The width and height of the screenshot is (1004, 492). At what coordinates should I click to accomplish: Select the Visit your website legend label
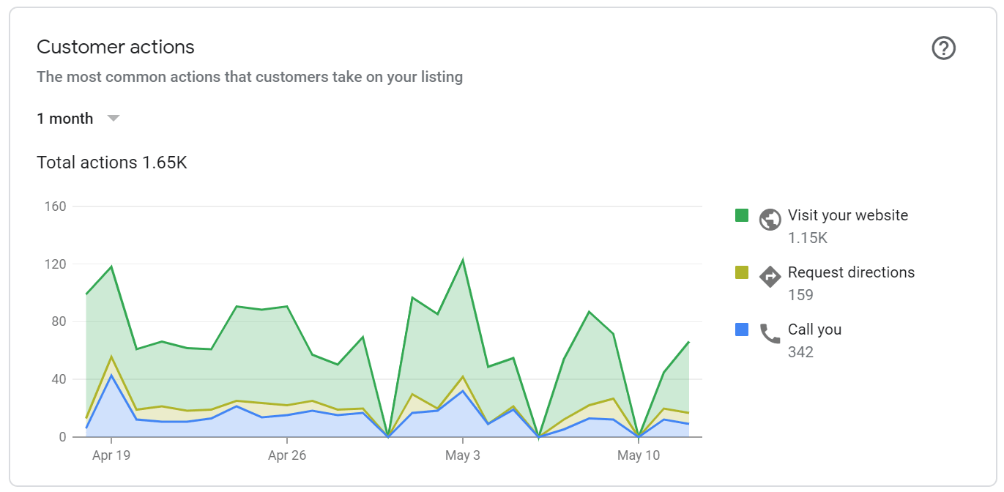click(847, 215)
